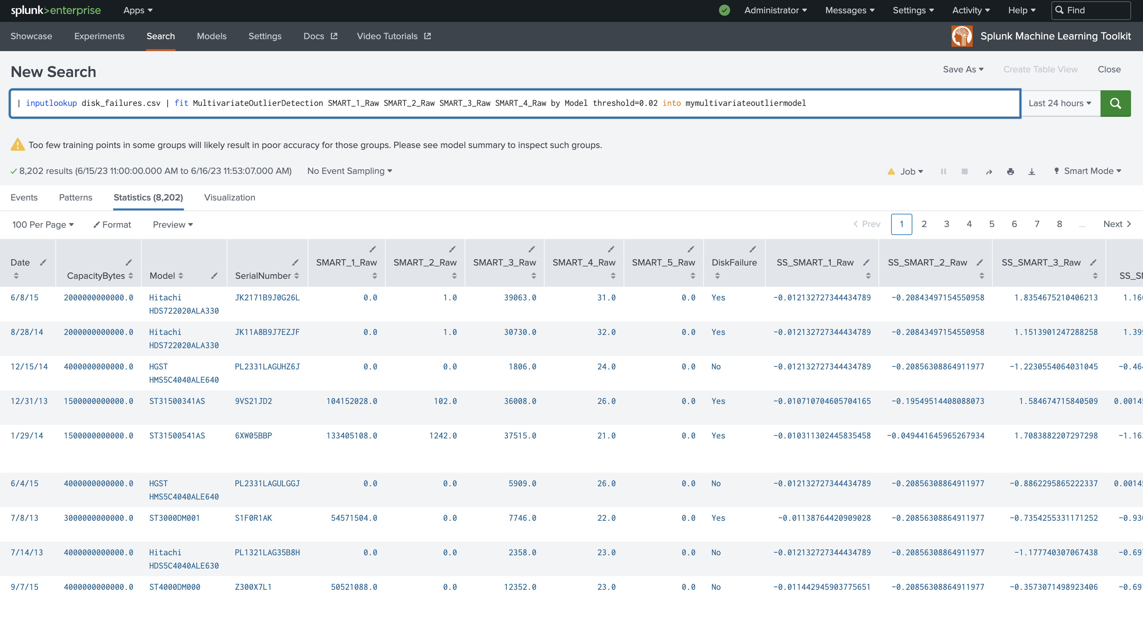The height and width of the screenshot is (620, 1143).
Task: Edit SMART_5_Raw column pencil icon
Action: (x=691, y=249)
